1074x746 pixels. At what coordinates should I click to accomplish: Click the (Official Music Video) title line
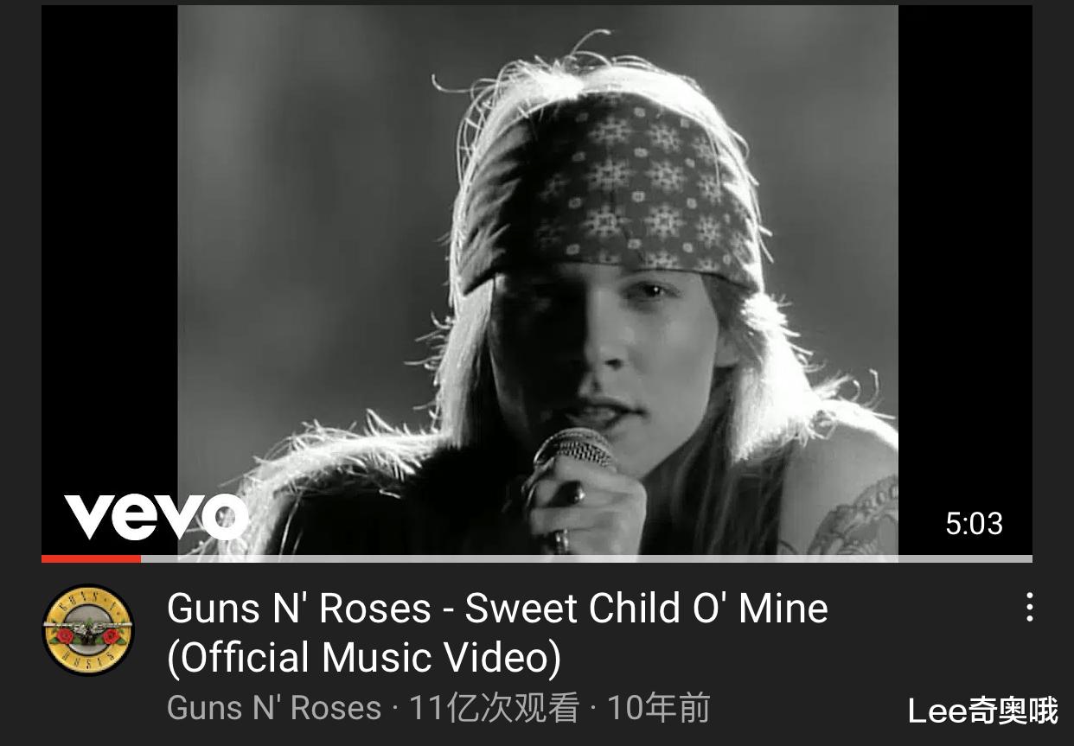(x=364, y=657)
